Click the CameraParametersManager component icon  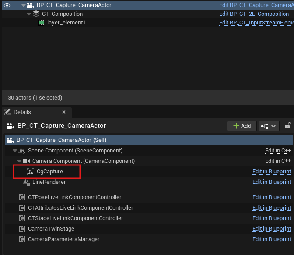(x=22, y=239)
